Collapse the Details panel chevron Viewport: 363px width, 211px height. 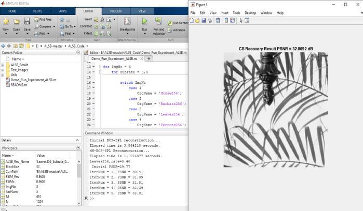pos(77,140)
